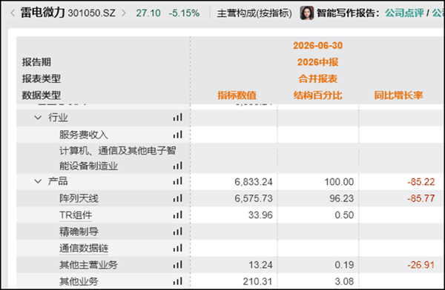Click the 2026中报 header text
Viewport: 445px width, 290px height.
(318, 62)
